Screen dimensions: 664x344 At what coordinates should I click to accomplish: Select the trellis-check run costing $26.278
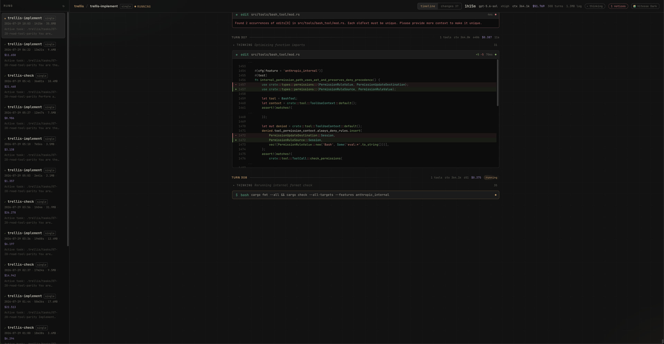click(x=33, y=212)
